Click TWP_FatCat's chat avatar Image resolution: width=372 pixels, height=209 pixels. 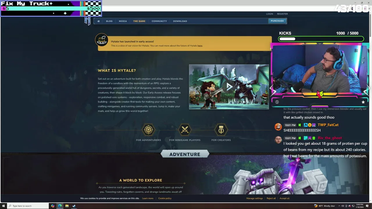(x=278, y=126)
